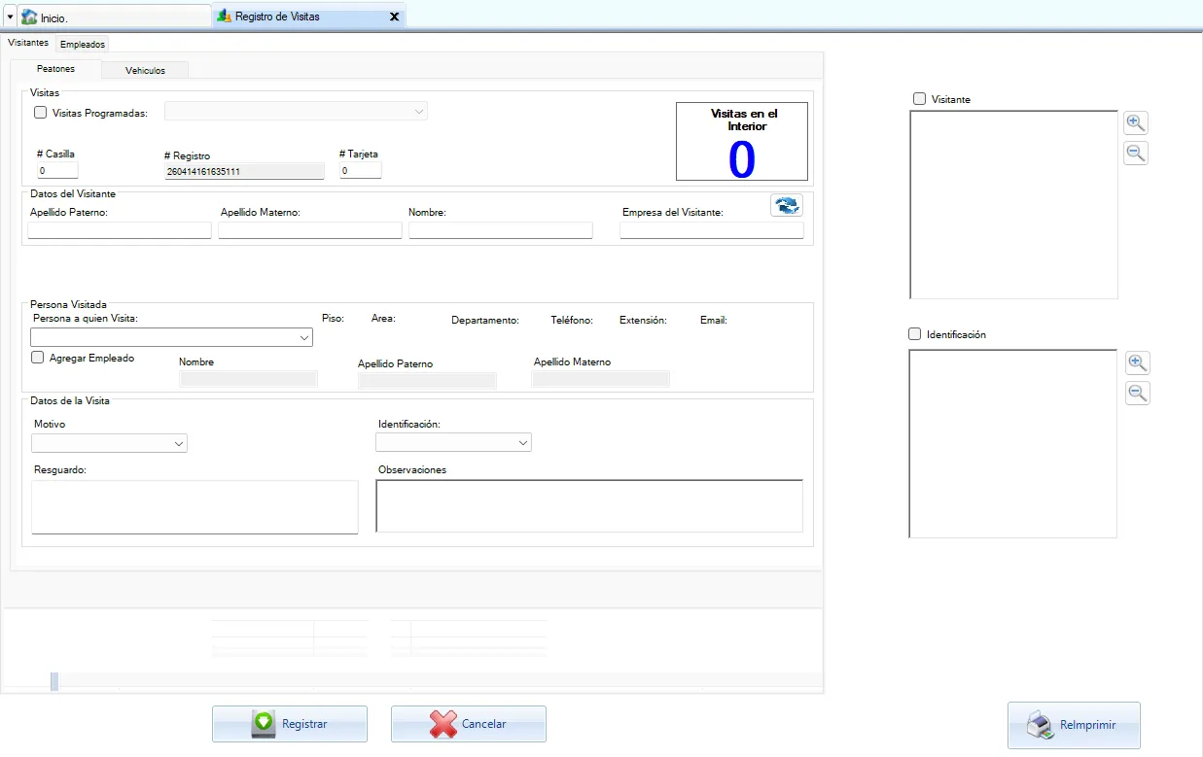Image resolution: width=1203 pixels, height=757 pixels.
Task: Close the Registro de Visitas tab
Action: pyautogui.click(x=394, y=17)
